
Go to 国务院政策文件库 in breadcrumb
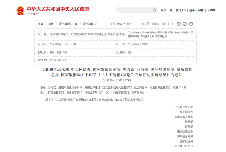point(68,24)
